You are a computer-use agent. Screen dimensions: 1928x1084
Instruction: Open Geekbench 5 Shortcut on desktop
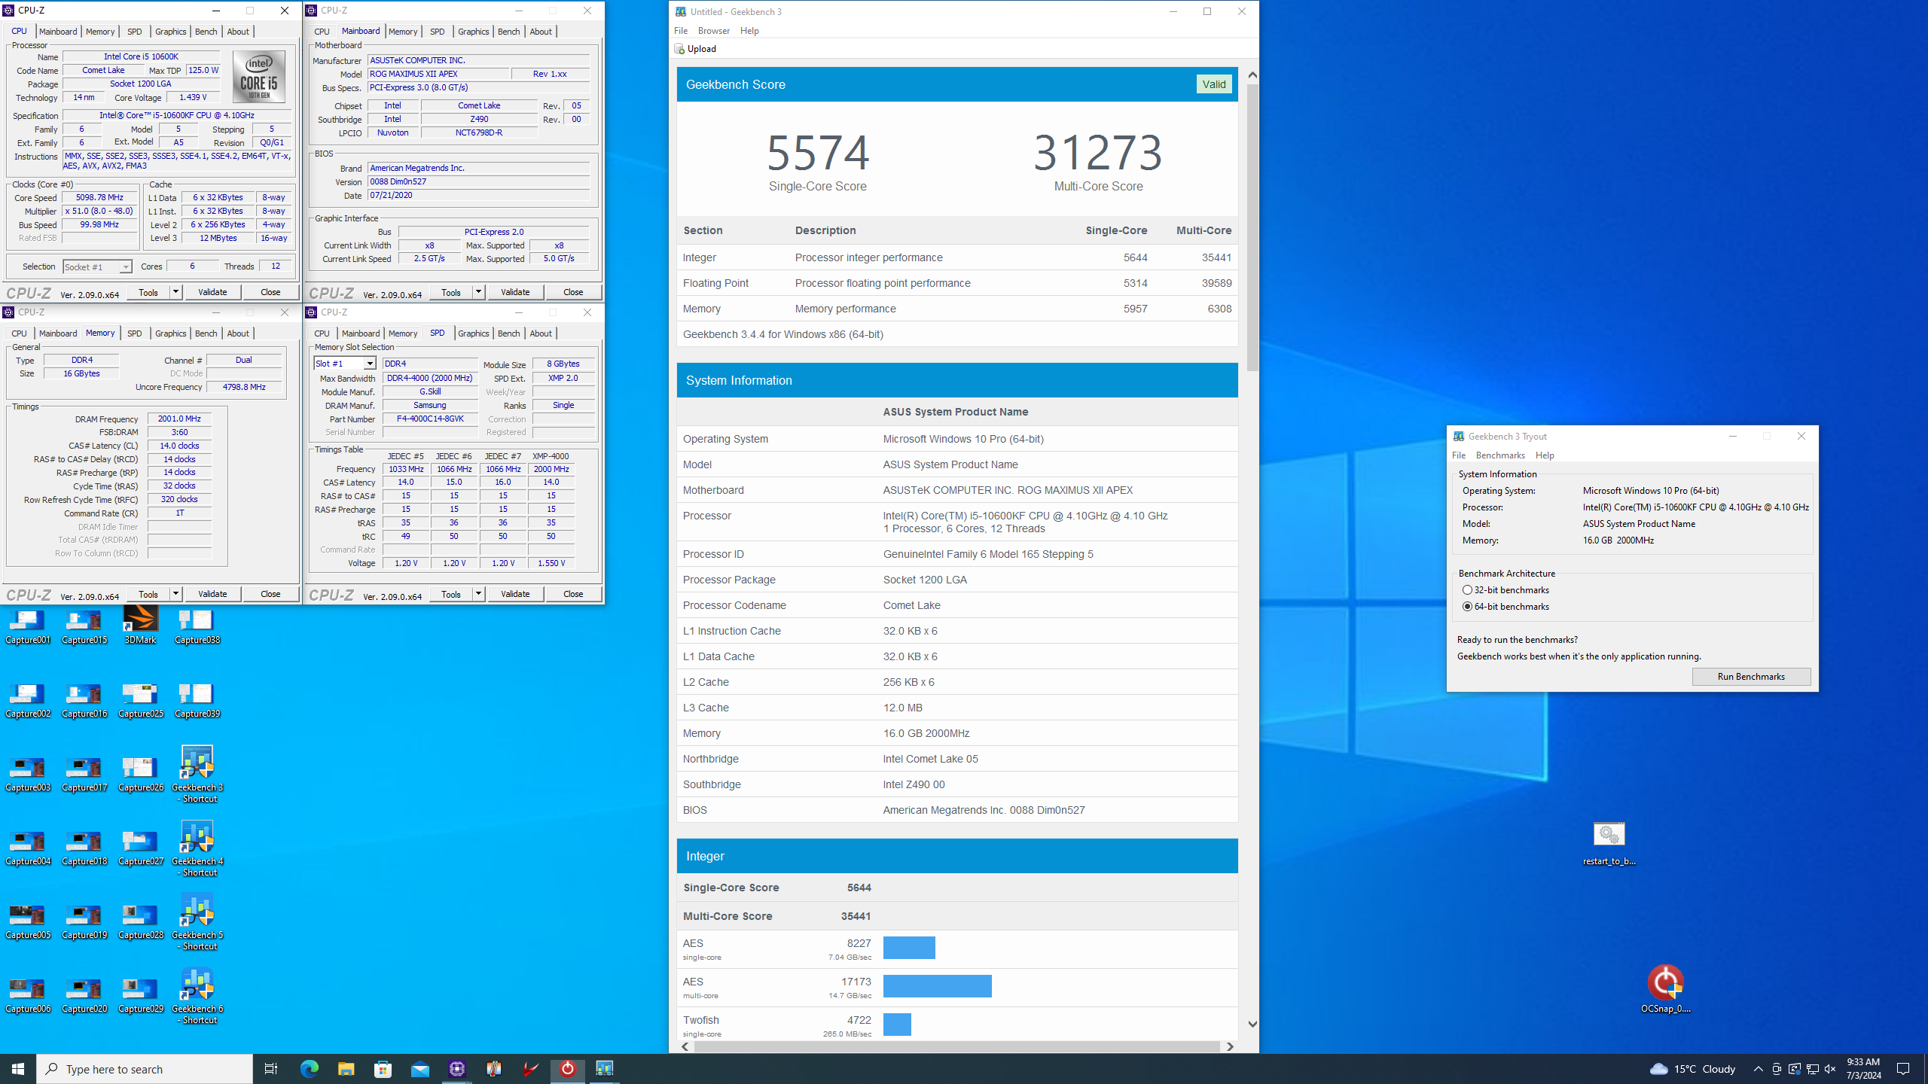[x=197, y=921]
